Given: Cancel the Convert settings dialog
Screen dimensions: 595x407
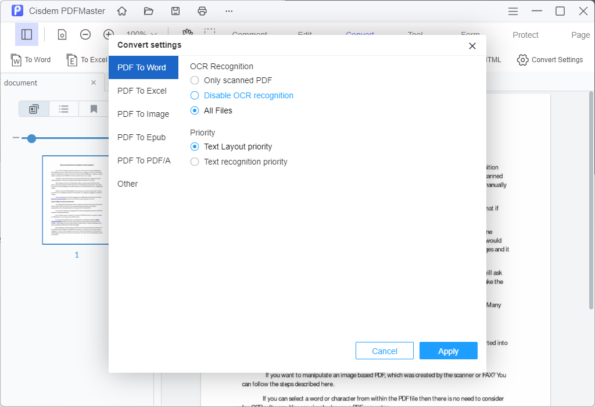Looking at the screenshot, I should pyautogui.click(x=384, y=351).
